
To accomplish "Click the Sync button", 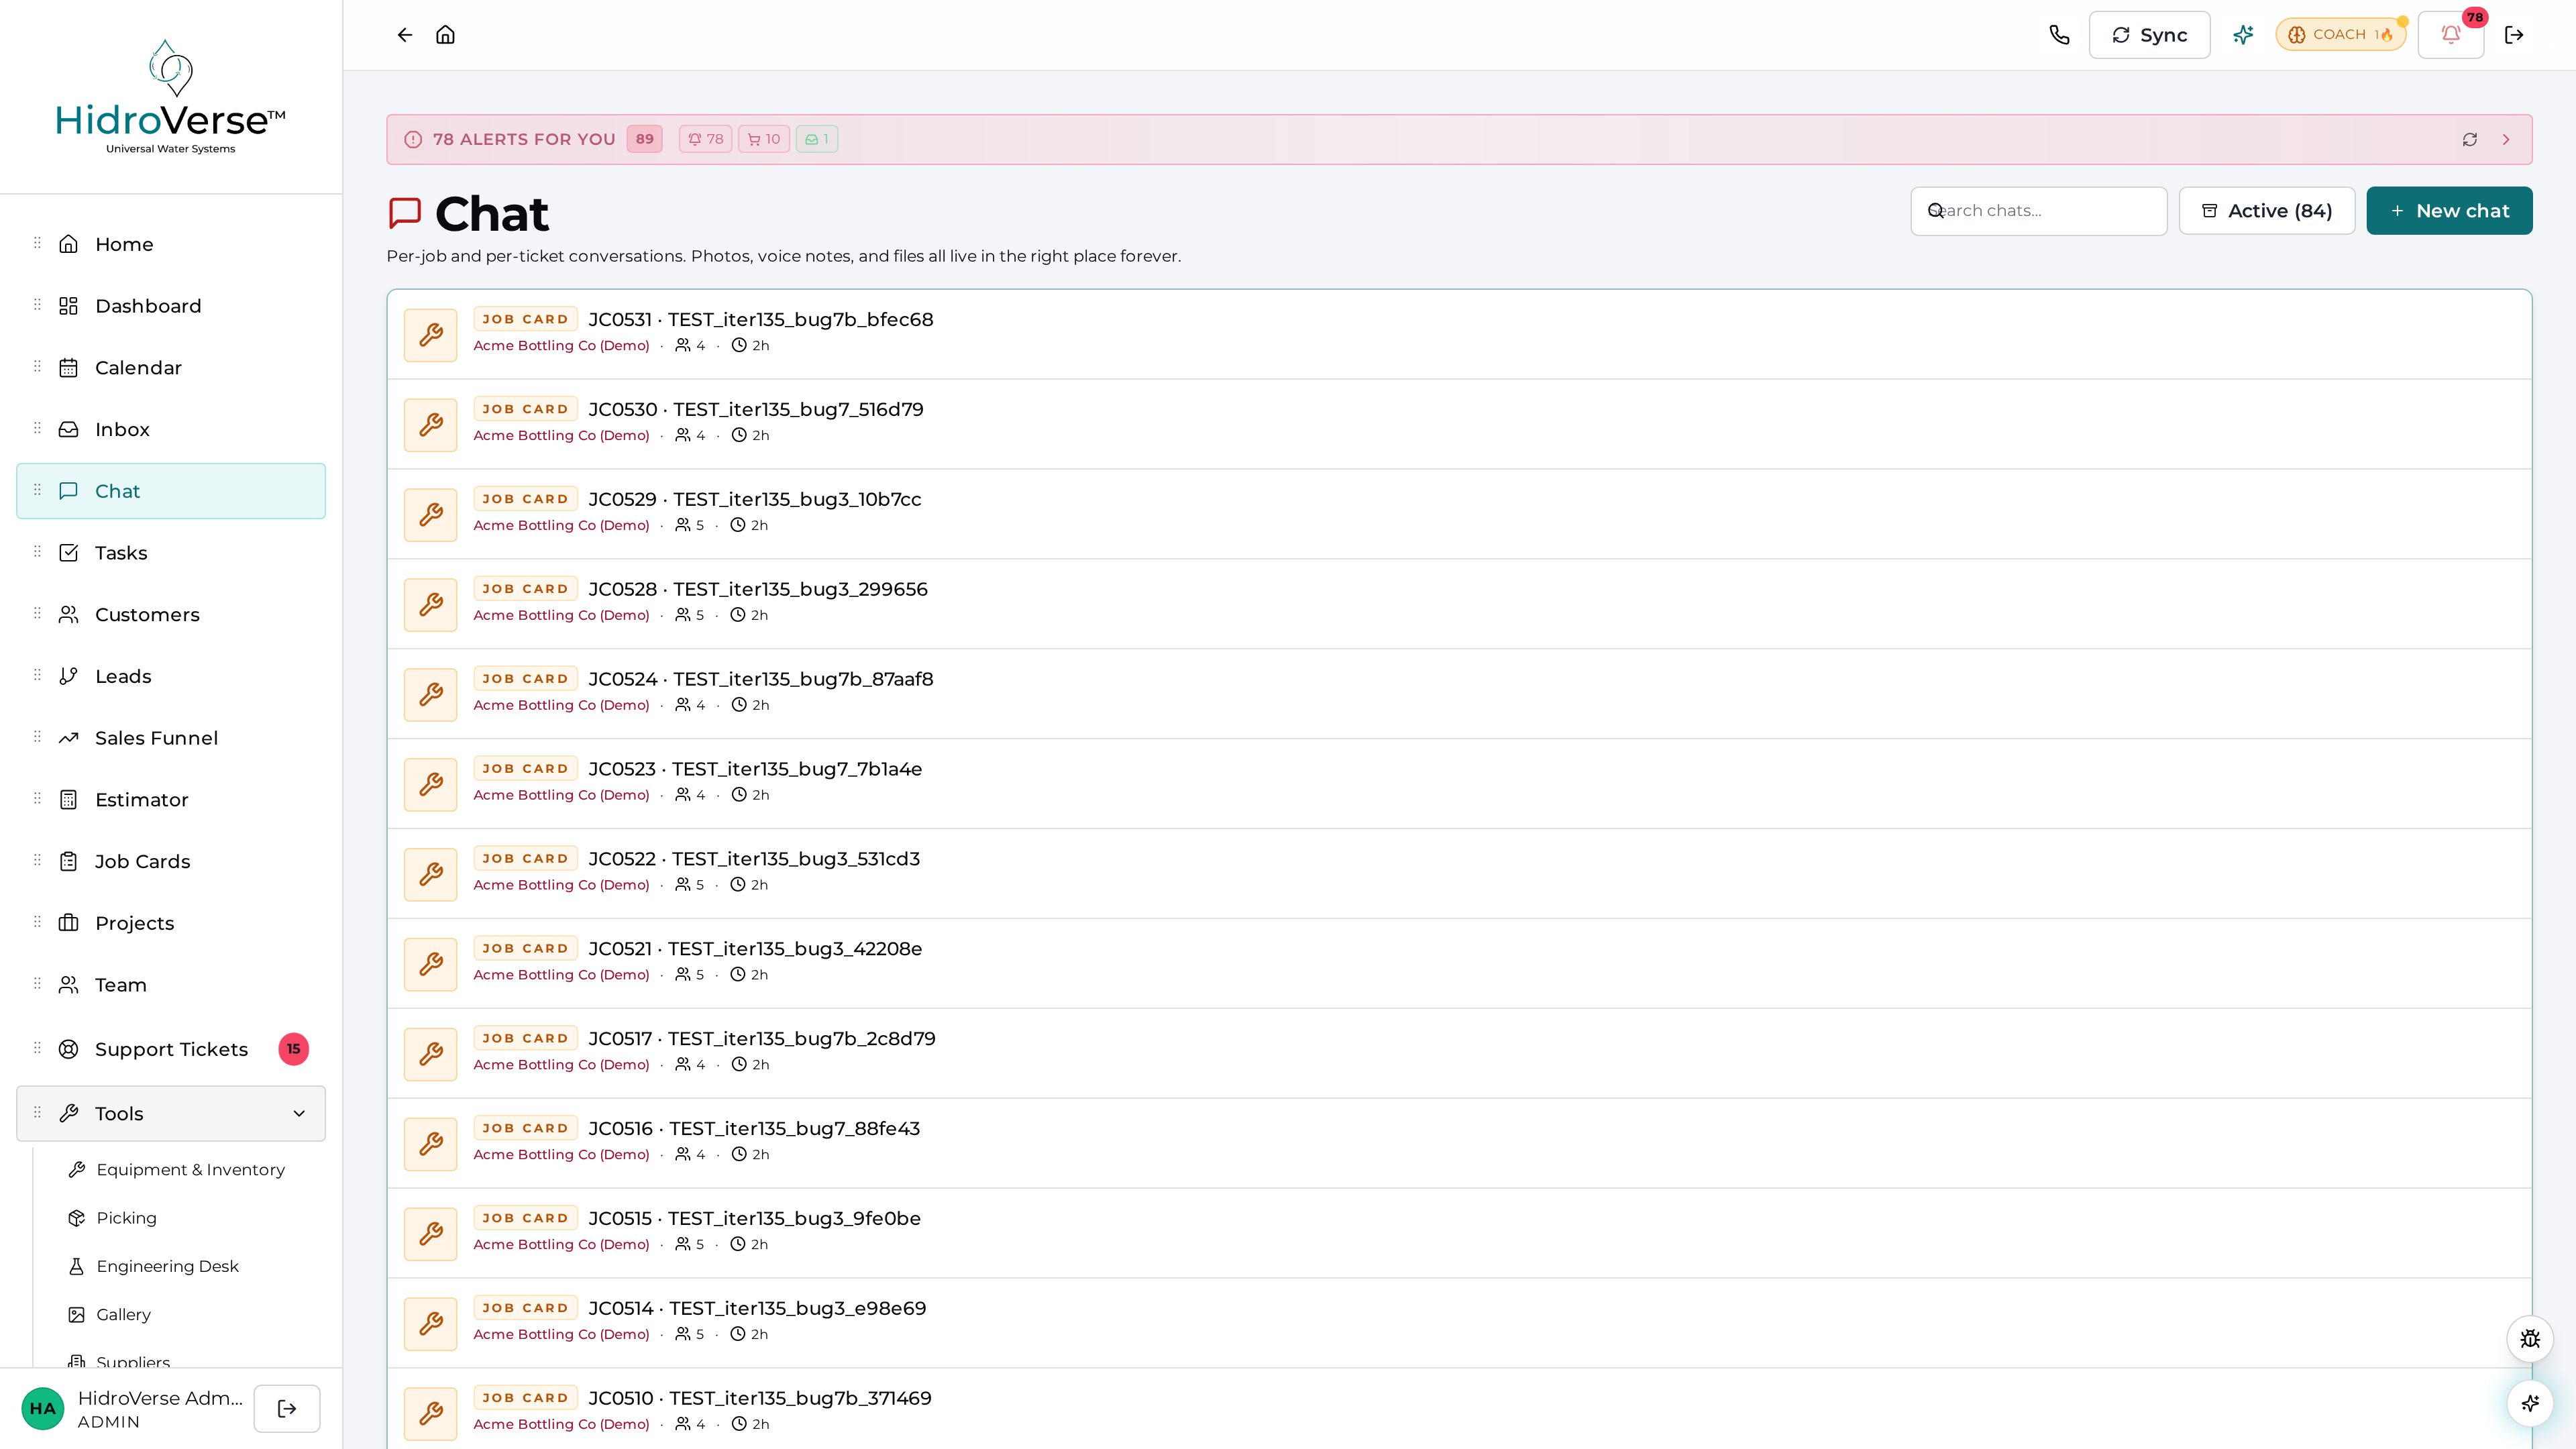I will (x=2149, y=35).
